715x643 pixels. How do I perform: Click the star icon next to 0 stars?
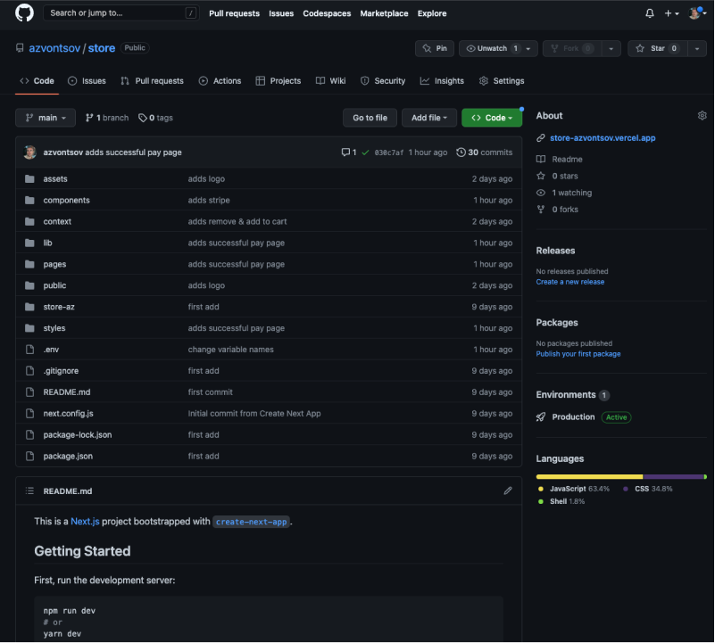click(541, 176)
